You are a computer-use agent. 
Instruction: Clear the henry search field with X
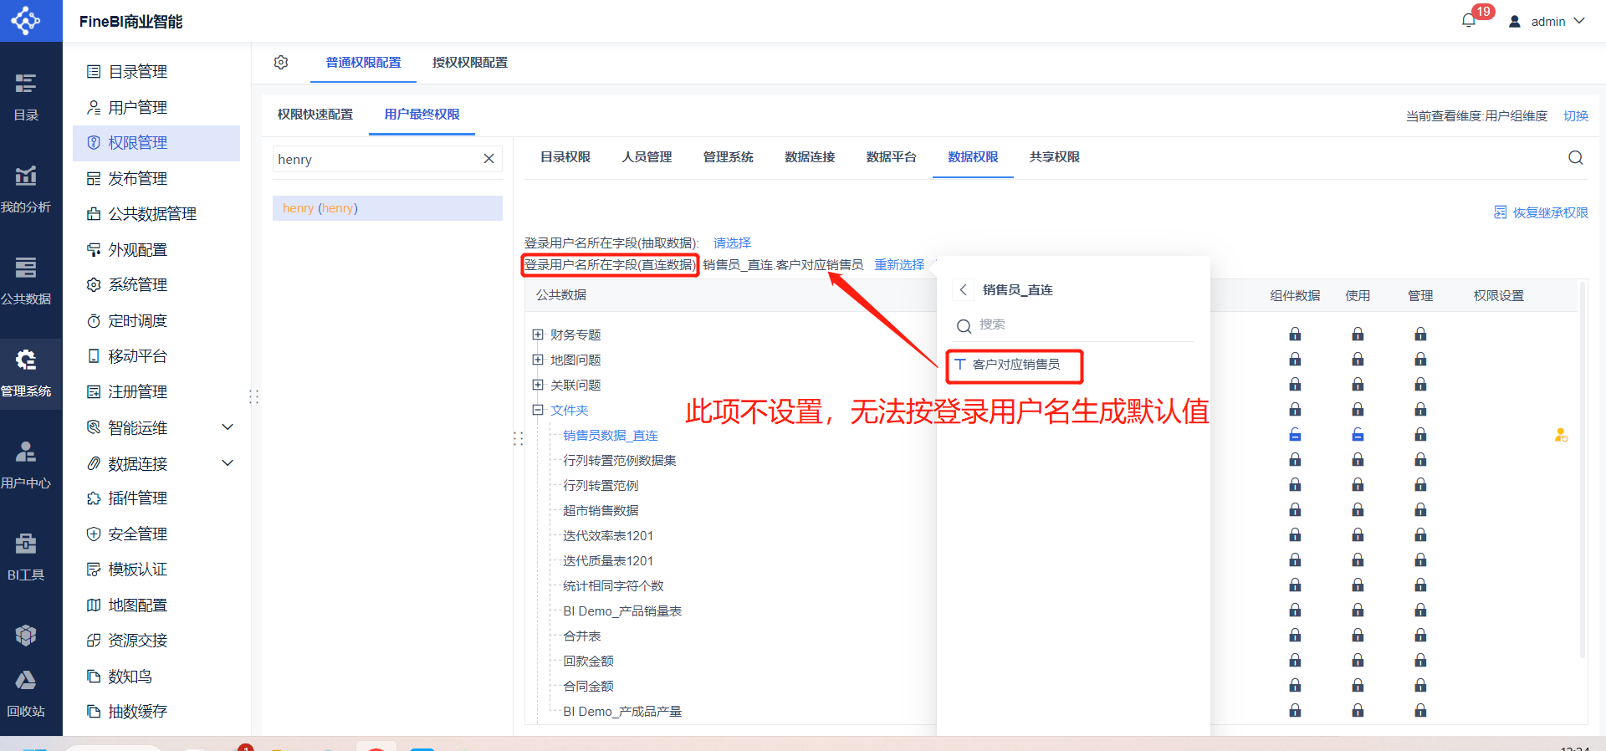(489, 159)
